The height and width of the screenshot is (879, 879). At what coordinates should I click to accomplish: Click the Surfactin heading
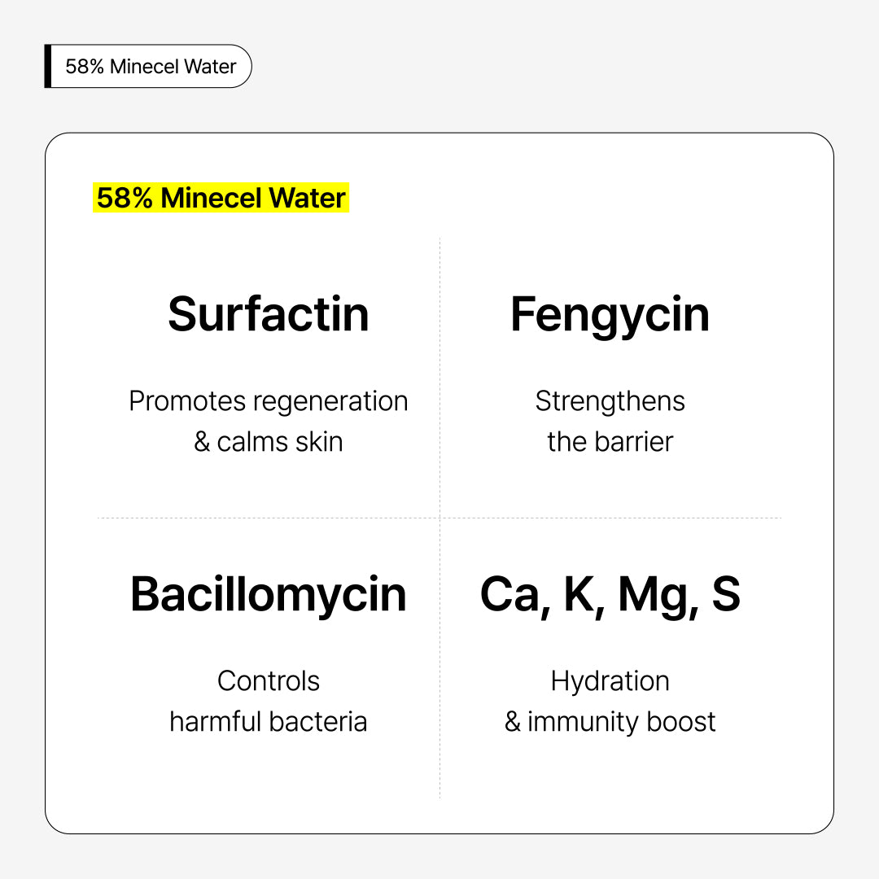pos(269,315)
